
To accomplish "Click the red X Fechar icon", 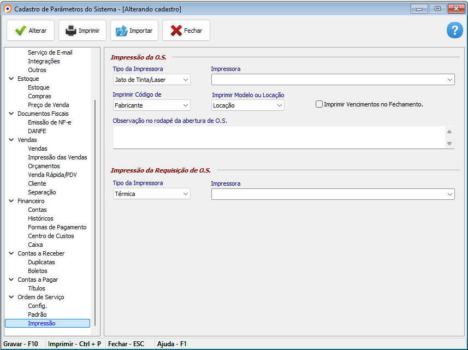I will coord(176,31).
